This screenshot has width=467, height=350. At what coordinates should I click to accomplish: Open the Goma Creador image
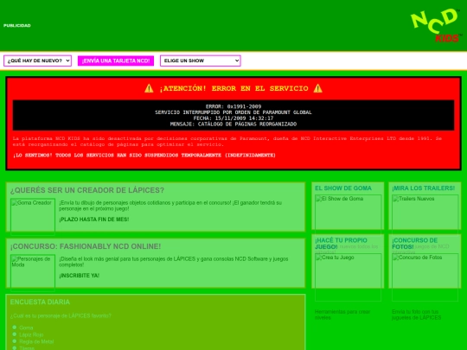(x=33, y=217)
